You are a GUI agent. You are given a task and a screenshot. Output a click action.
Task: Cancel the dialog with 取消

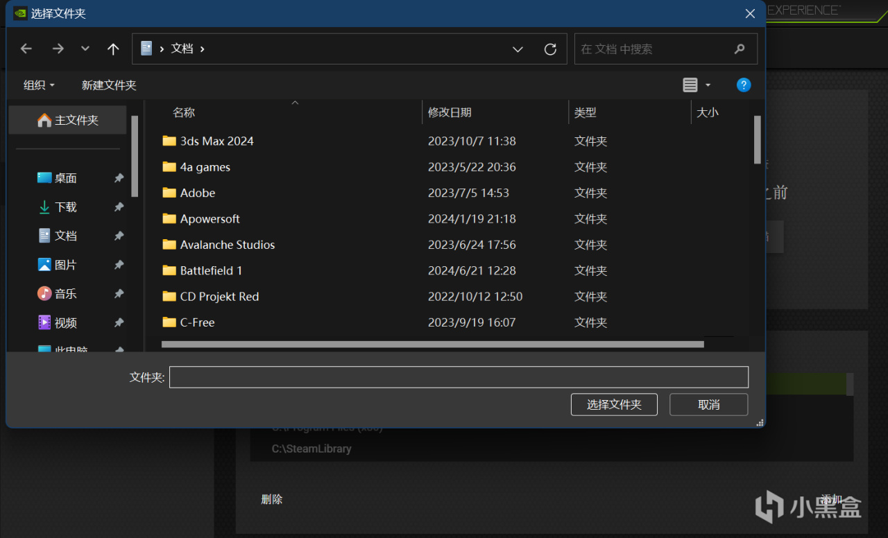click(709, 405)
